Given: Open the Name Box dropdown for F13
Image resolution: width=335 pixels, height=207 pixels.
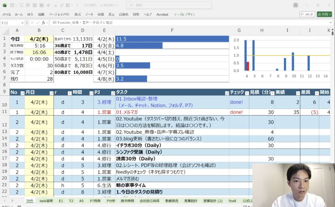Looking at the screenshot, I should click(22, 23).
